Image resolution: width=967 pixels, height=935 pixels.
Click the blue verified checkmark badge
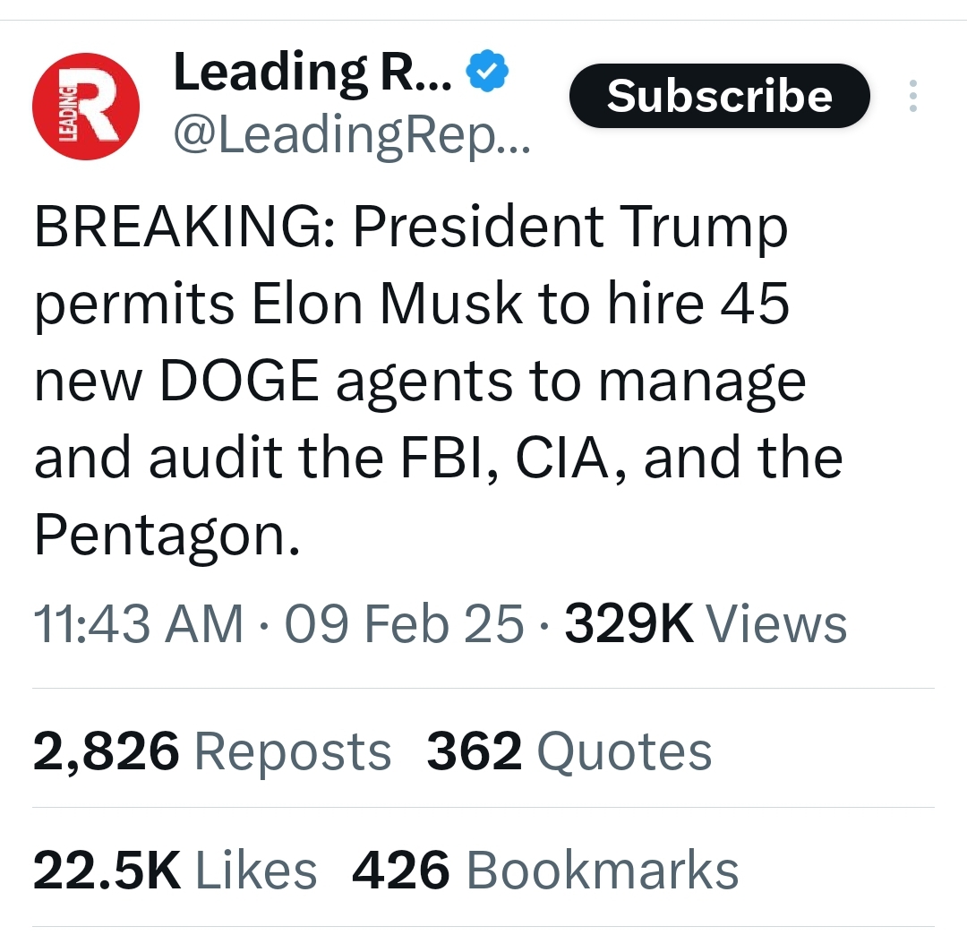click(x=487, y=71)
